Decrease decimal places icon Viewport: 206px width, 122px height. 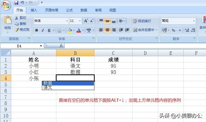point(193,30)
